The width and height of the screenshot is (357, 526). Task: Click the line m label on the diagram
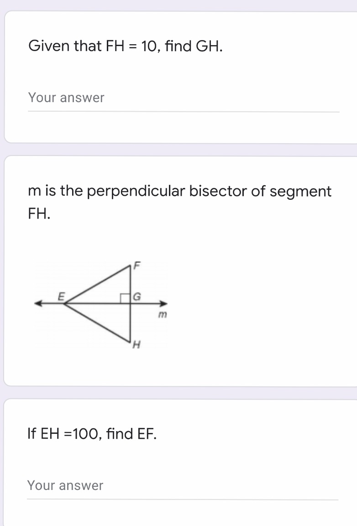(163, 313)
